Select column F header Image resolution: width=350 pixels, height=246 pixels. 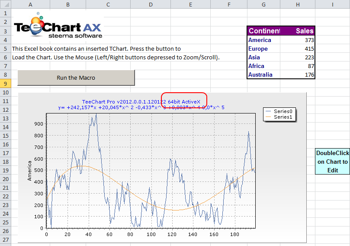[229, 4]
